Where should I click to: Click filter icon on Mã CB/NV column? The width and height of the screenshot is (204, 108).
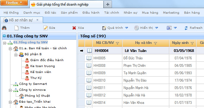pos(118,43)
